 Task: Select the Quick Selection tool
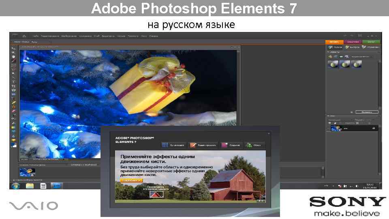pyautogui.click(x=13, y=78)
